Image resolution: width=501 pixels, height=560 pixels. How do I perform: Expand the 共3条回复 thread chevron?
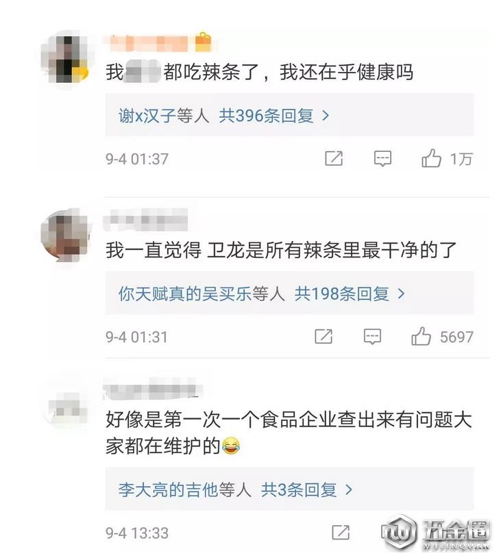click(349, 489)
